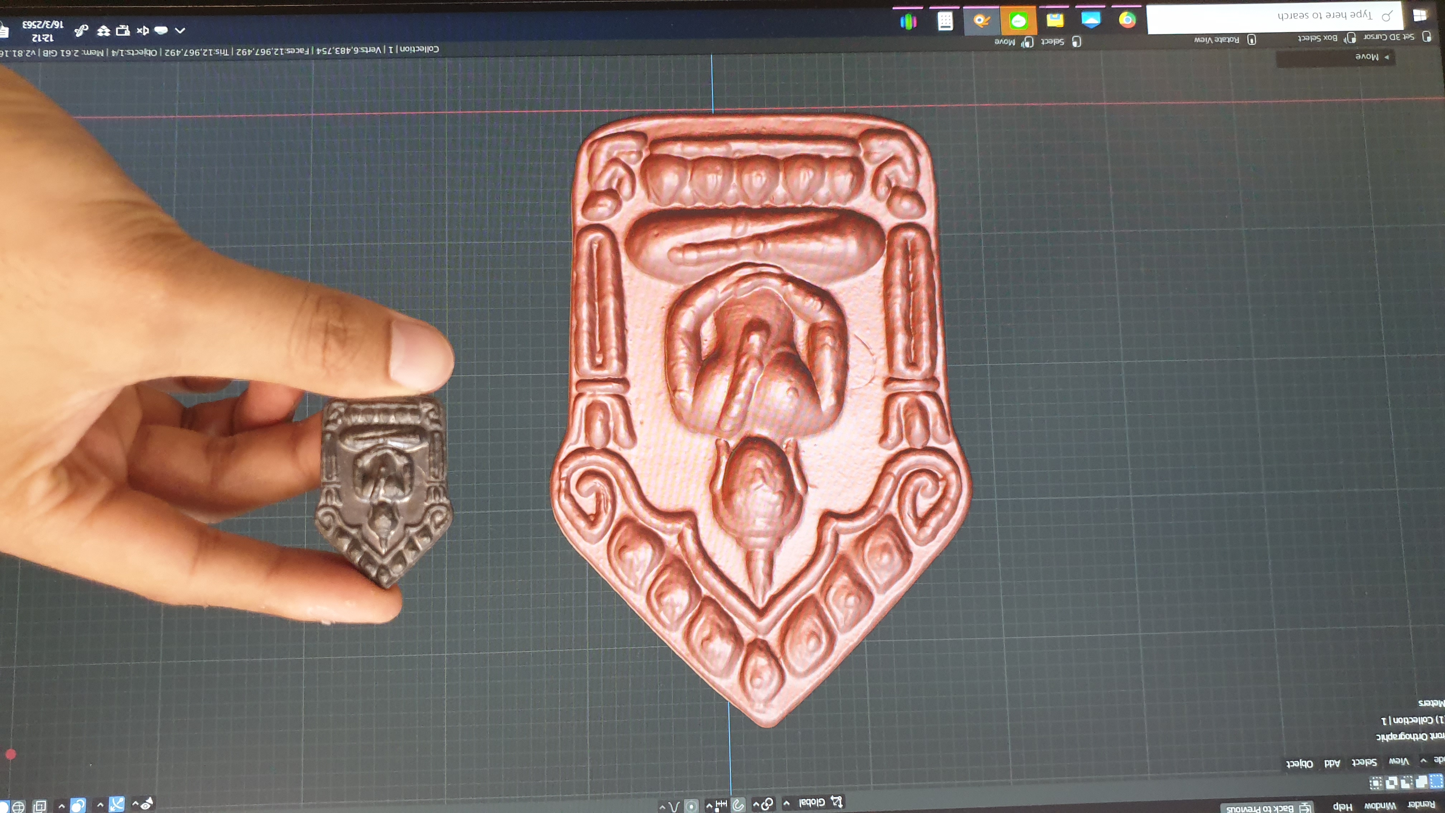Viewport: 1445px width, 813px height.
Task: Click the Blender taskbar icon
Action: coord(982,21)
